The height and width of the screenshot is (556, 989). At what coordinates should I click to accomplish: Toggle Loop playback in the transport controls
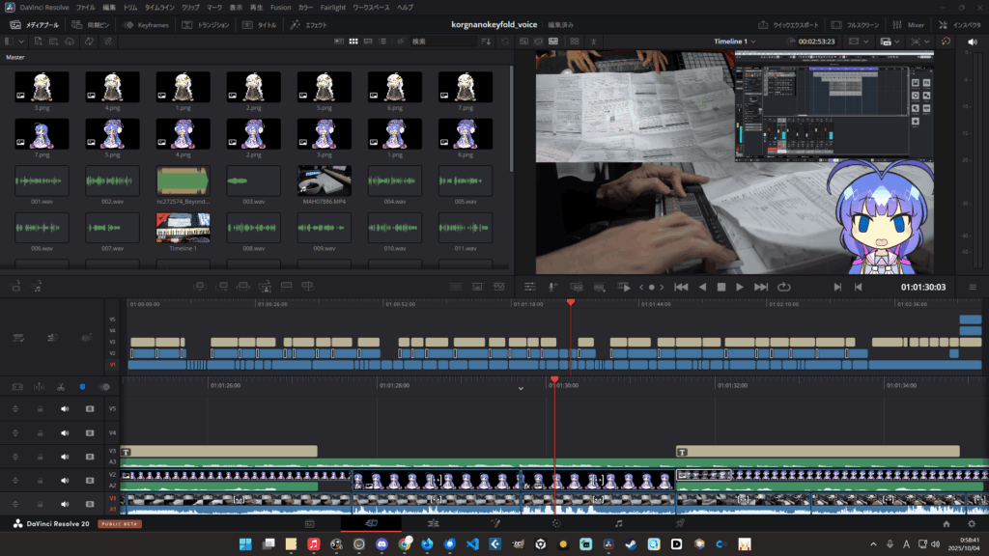click(783, 287)
